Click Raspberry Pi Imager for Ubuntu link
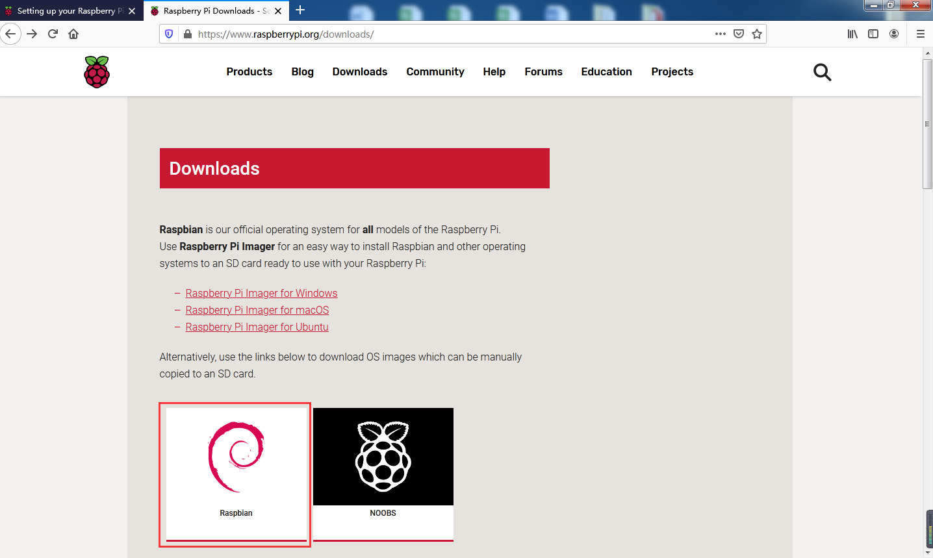The height and width of the screenshot is (558, 933). point(257,327)
